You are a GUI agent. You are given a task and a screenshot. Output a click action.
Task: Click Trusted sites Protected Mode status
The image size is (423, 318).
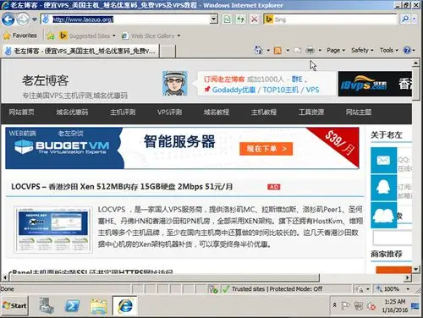point(272,289)
